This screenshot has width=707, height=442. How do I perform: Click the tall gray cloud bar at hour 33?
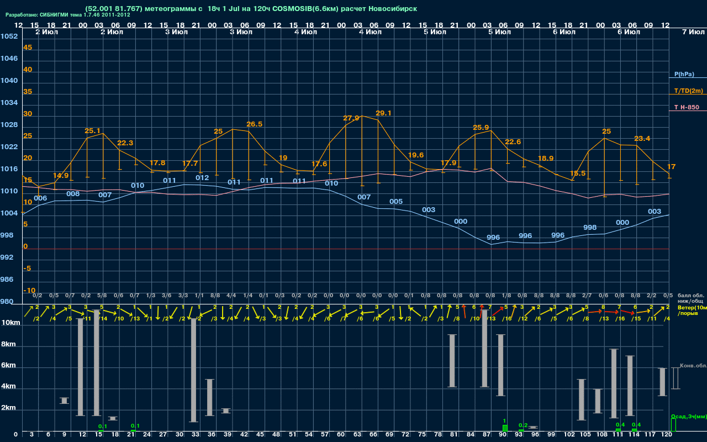pyautogui.click(x=193, y=370)
